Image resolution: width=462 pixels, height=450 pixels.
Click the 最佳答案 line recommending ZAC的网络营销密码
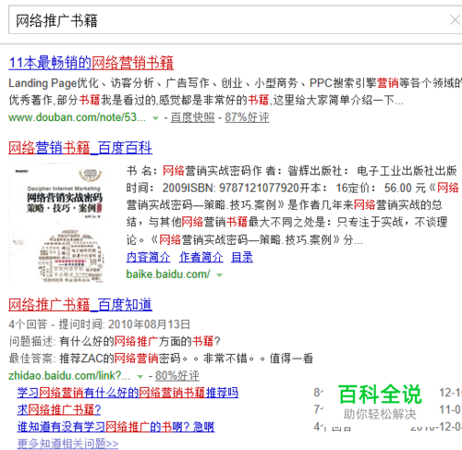[x=161, y=359]
